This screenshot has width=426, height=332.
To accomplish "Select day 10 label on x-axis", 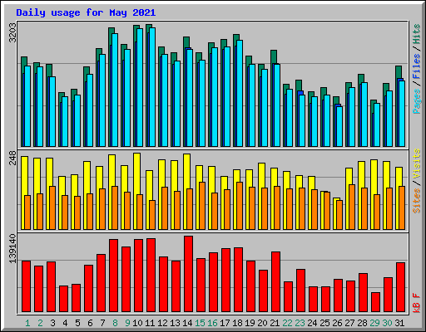I will pos(137,323).
